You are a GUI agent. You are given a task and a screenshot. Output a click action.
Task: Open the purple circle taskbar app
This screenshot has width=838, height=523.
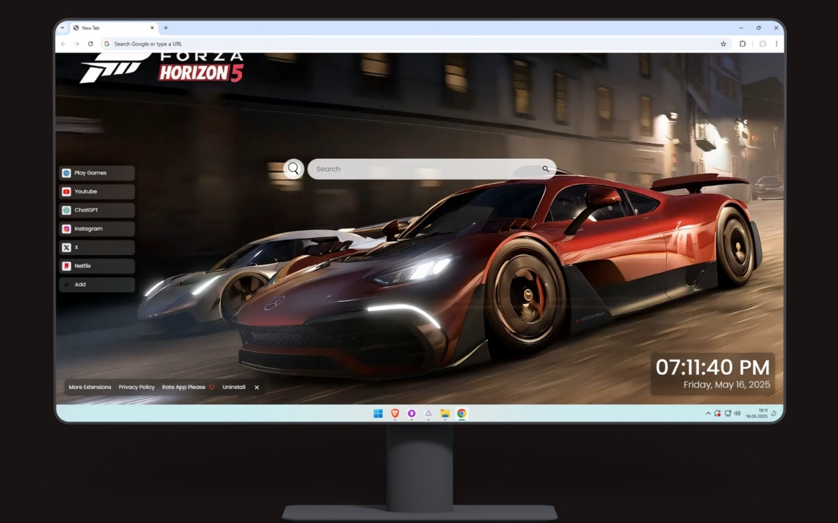[411, 413]
